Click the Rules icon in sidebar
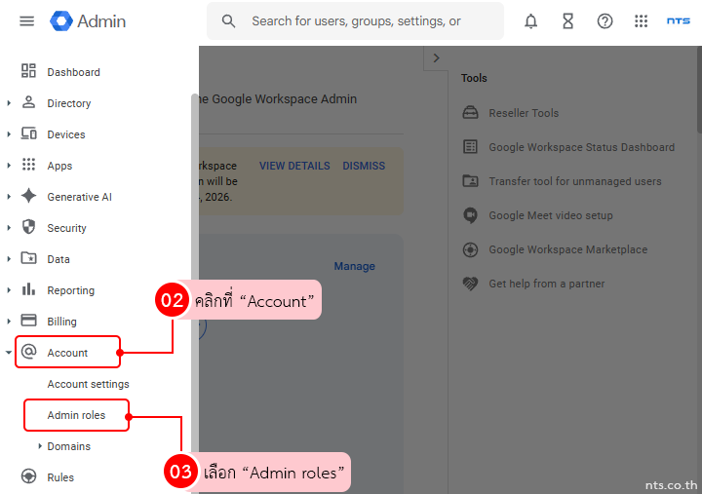 pyautogui.click(x=28, y=476)
